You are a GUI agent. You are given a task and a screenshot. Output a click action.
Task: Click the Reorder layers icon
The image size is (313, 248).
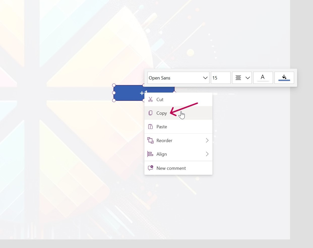click(150, 140)
